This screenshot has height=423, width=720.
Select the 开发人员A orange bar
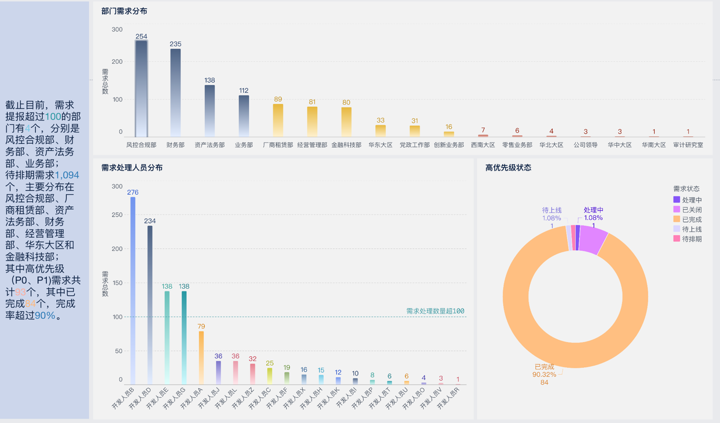tap(201, 357)
